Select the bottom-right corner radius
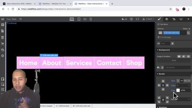Viewport: 192px width, 108px height. (x=167, y=102)
